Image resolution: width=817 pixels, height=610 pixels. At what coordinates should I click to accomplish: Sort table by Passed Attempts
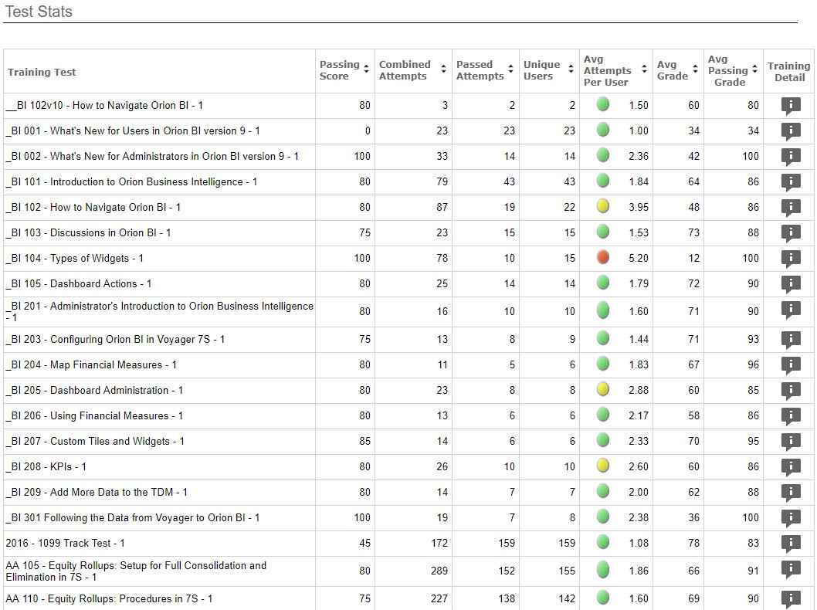(x=510, y=69)
